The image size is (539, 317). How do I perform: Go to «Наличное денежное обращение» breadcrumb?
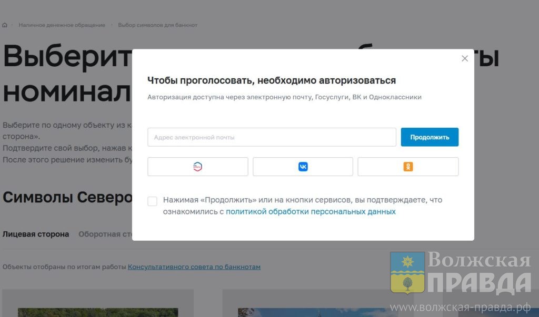(x=62, y=25)
